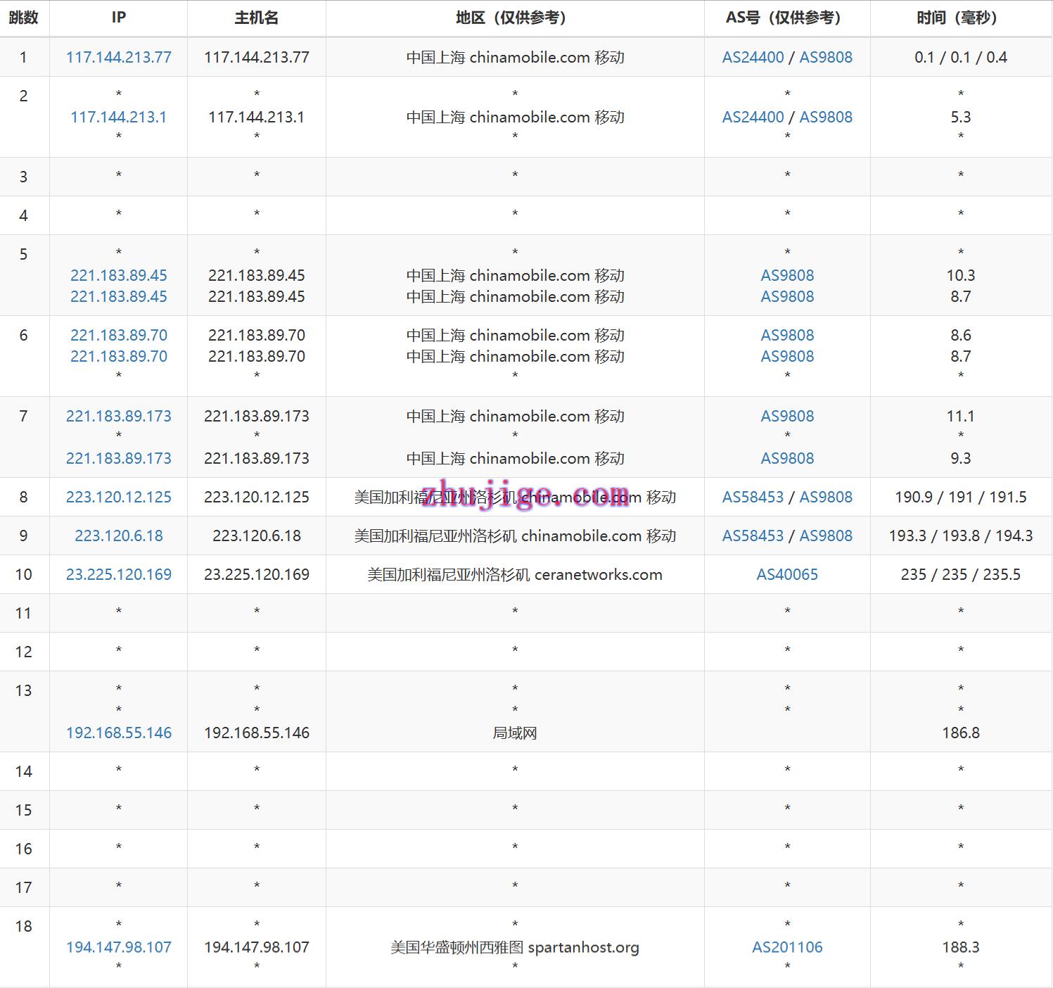Select the 局域网 region cell in hop 13

515,733
